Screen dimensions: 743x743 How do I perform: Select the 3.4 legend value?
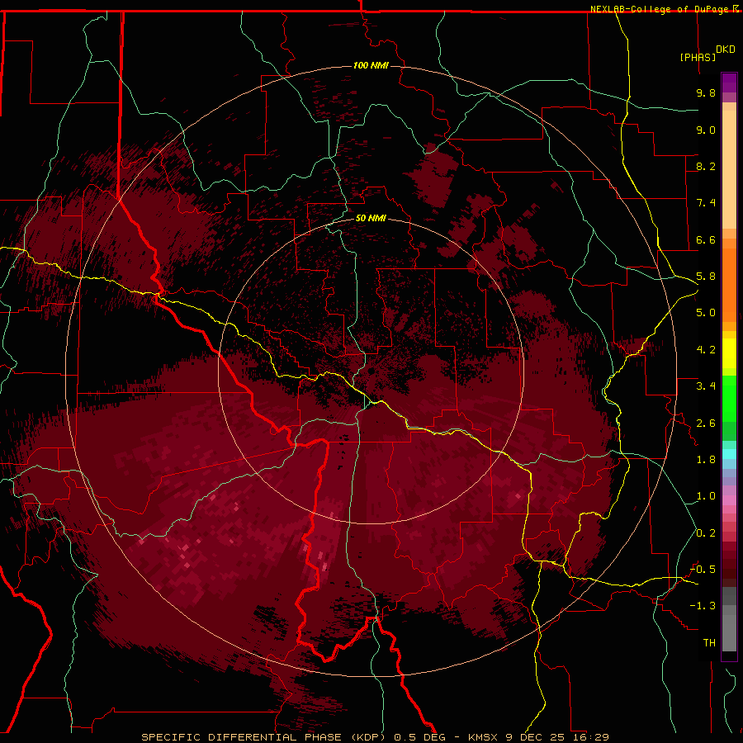(x=706, y=386)
